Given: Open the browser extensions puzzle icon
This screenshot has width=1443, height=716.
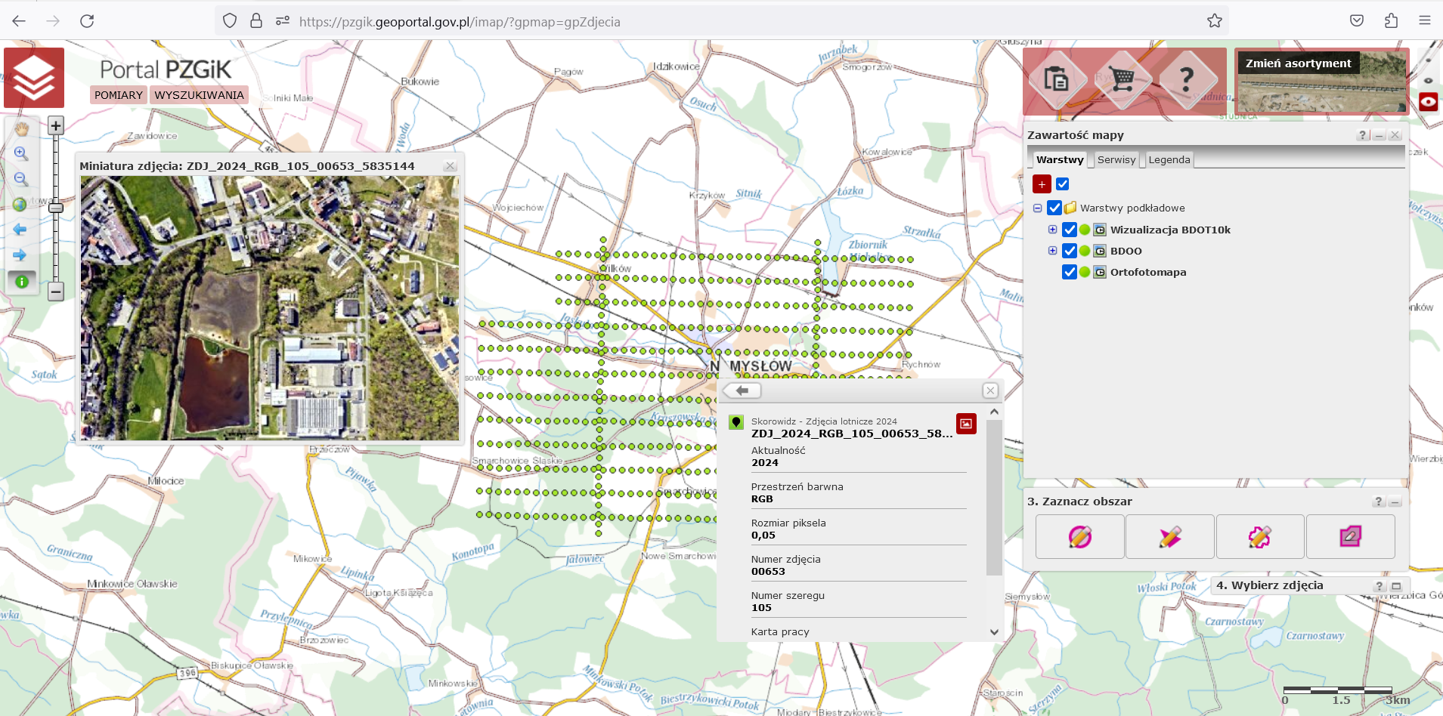Looking at the screenshot, I should 1391,21.
